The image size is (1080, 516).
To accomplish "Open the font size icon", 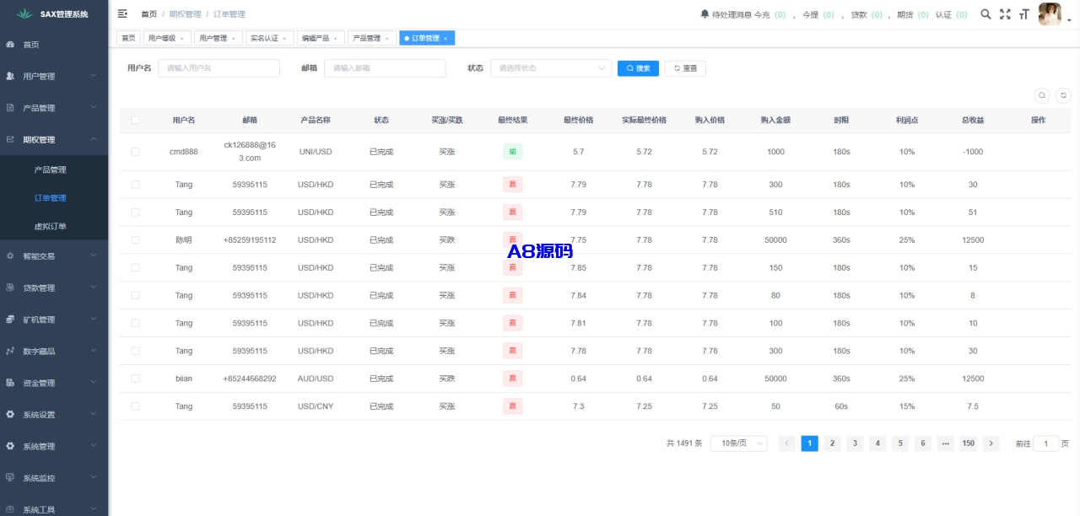I will [1023, 14].
